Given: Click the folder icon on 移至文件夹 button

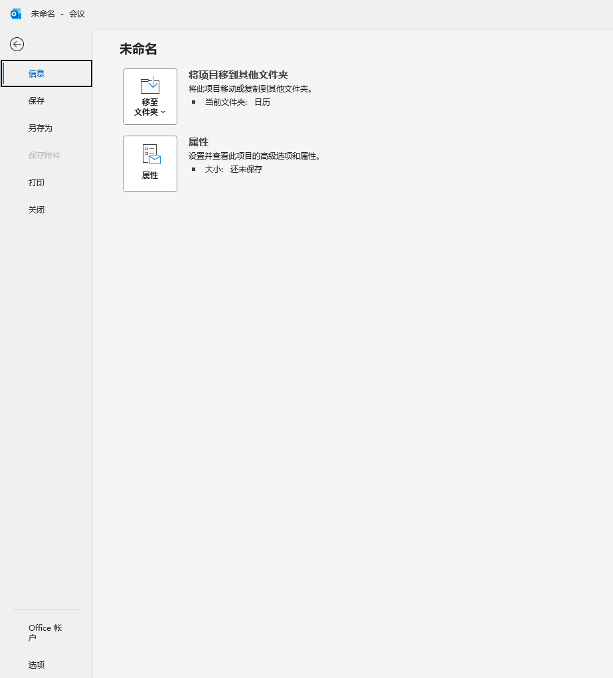Looking at the screenshot, I should pyautogui.click(x=150, y=85).
